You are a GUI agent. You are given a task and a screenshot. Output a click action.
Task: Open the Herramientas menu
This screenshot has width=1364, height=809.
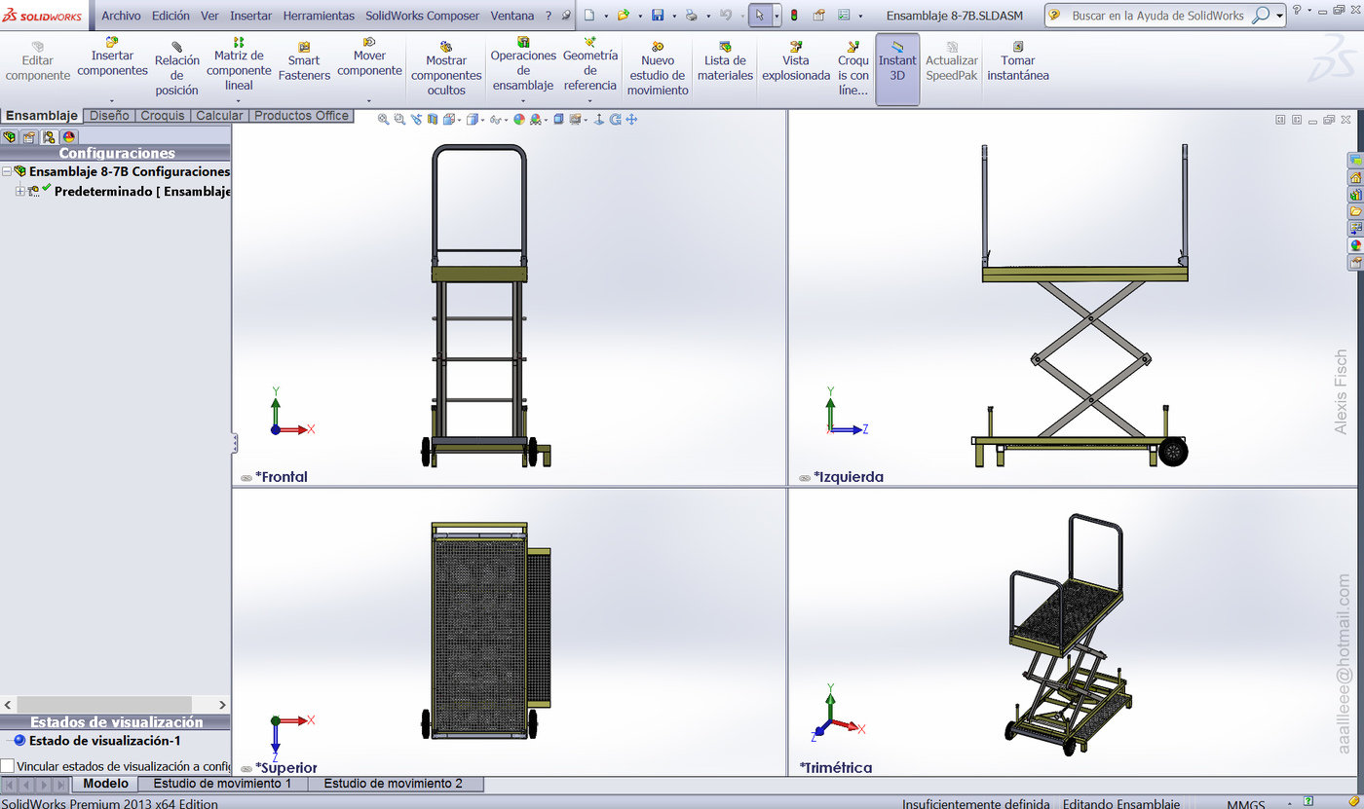click(318, 16)
